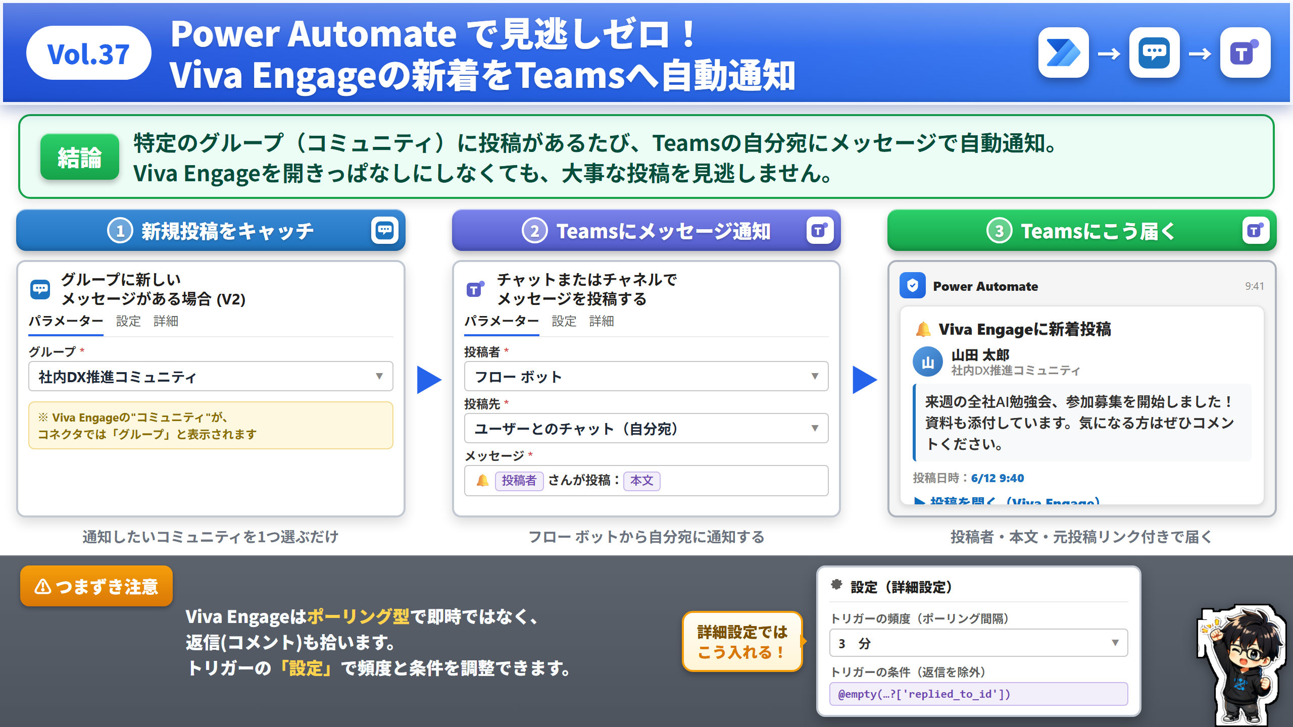
Task: Open the グループ dropdown showing 社内DX推進コミュニティ
Action: 211,376
